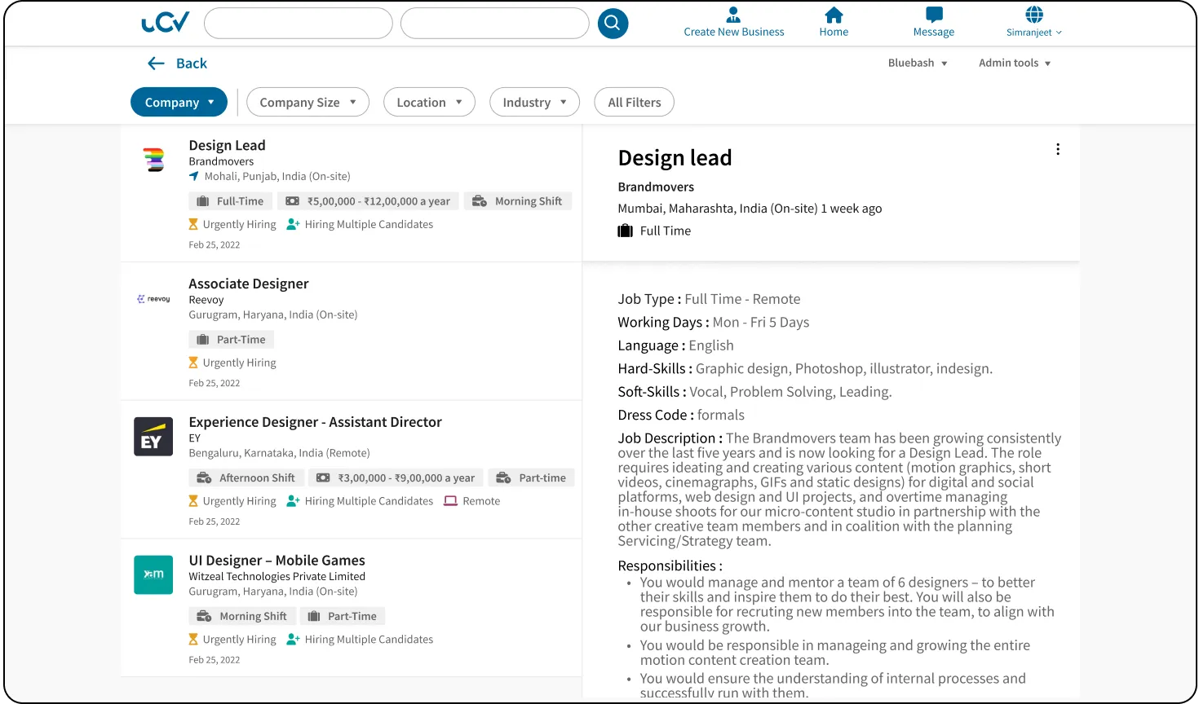Screen dimensions: 1199x704
Task: Click the location arrow icon by Mohali
Action: 194,176
